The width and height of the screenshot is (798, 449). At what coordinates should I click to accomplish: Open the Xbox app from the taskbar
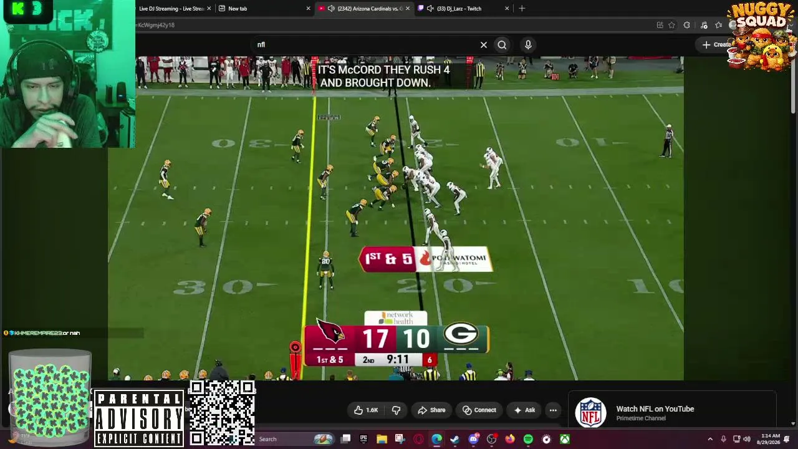(x=564, y=439)
